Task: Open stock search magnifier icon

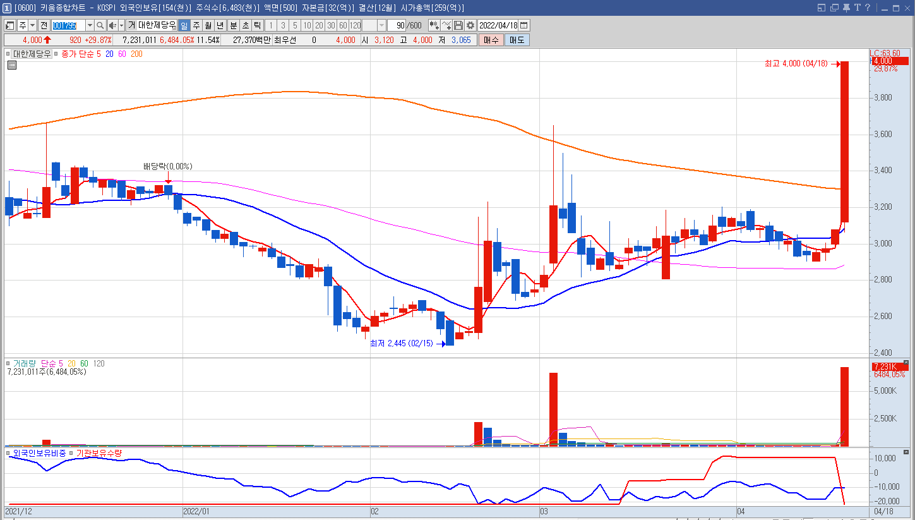Action: [x=100, y=25]
